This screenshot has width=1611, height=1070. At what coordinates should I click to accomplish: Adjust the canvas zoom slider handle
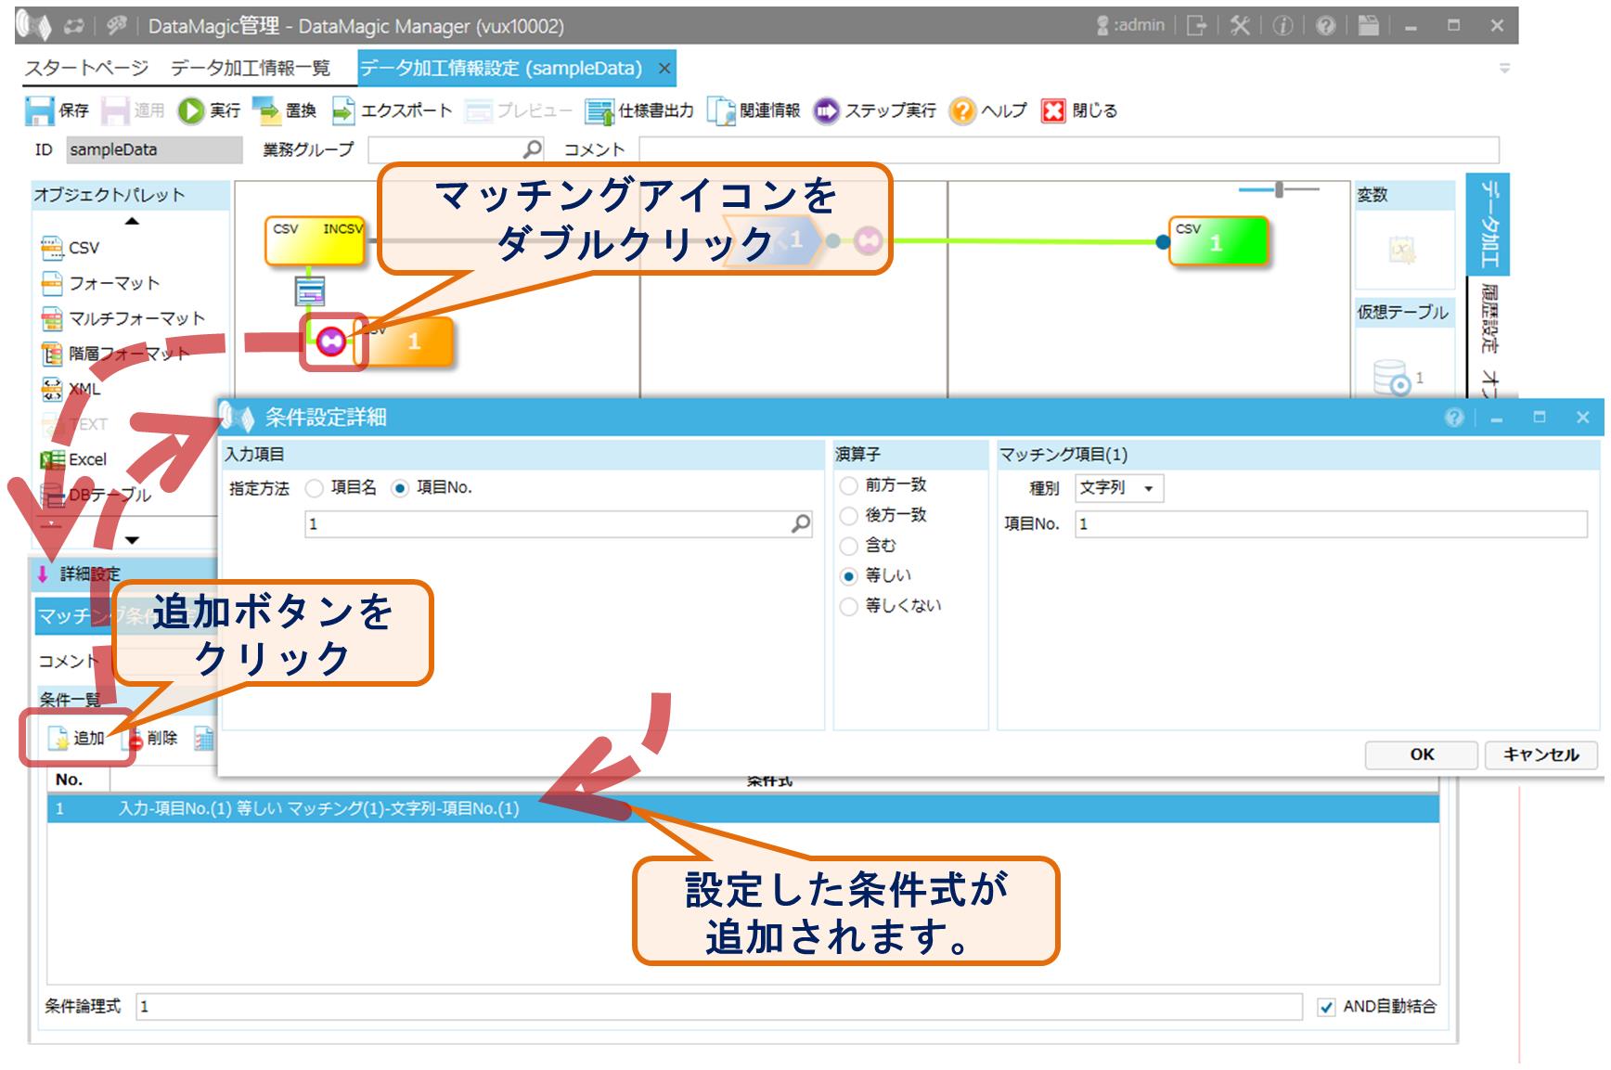(x=1279, y=189)
